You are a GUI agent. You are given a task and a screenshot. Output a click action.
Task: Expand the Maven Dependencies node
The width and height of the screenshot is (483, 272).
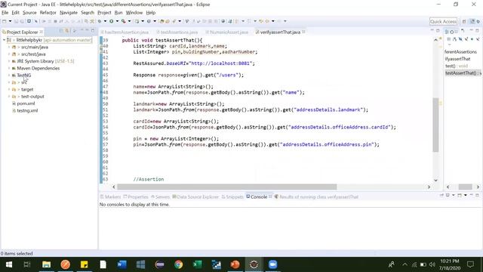(x=9, y=69)
